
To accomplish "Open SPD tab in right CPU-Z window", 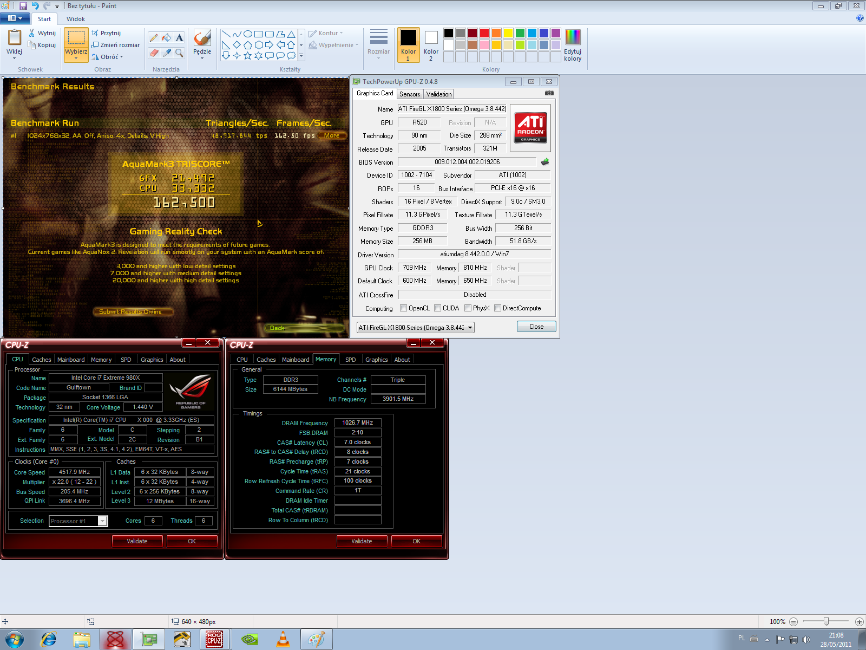I will [x=351, y=360].
